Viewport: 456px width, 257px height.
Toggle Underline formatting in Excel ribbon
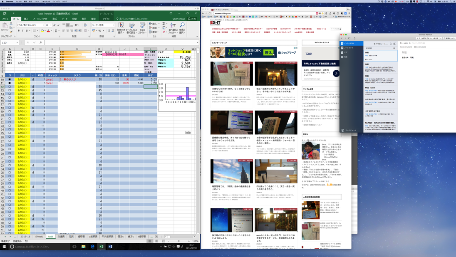click(27, 30)
